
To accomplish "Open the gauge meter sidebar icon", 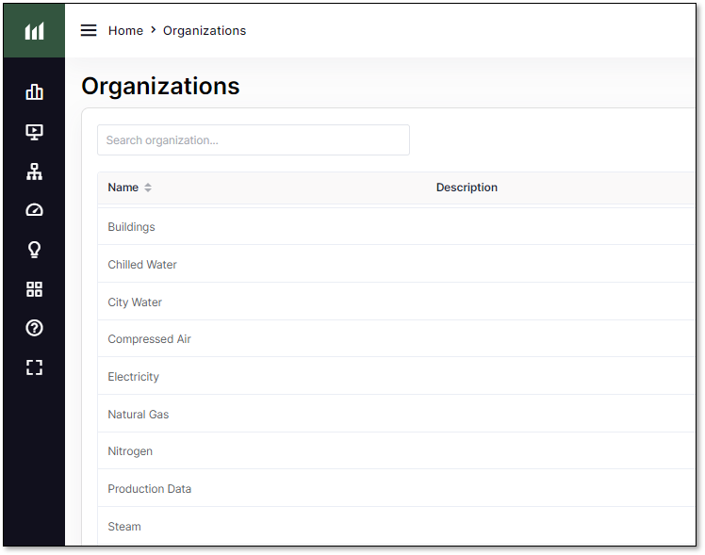I will [x=34, y=210].
